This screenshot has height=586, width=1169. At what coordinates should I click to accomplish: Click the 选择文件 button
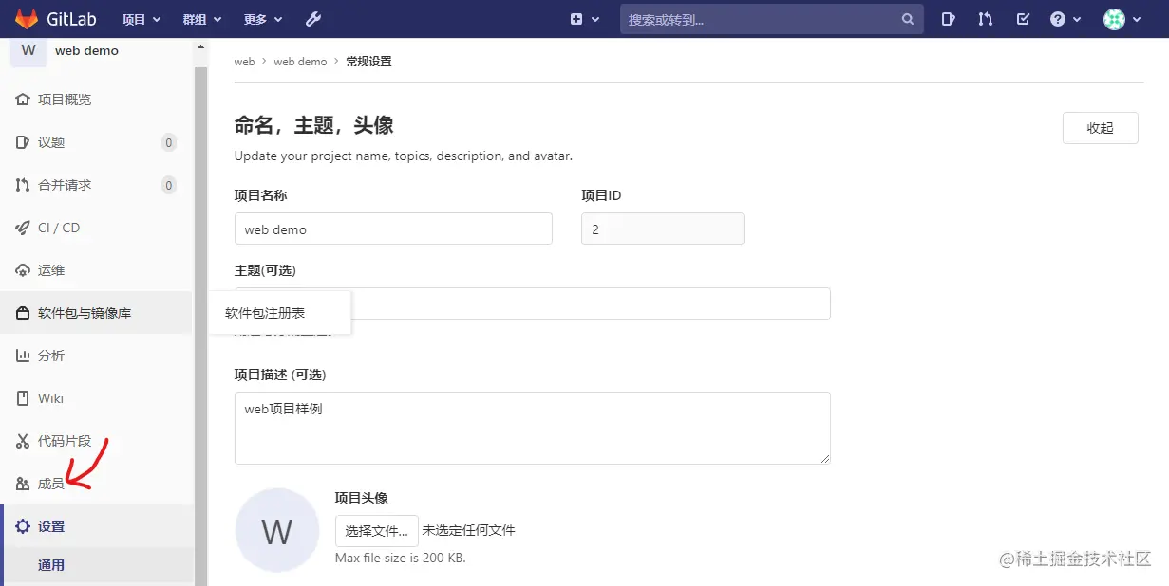(376, 530)
